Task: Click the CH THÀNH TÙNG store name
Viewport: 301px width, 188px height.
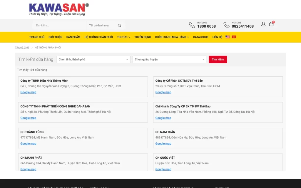Action: (32, 132)
